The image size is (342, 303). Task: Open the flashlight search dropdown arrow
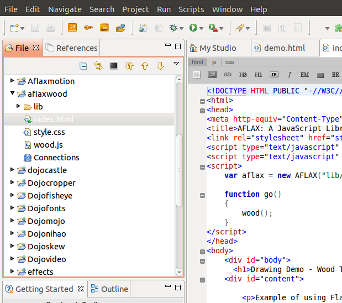click(248, 28)
